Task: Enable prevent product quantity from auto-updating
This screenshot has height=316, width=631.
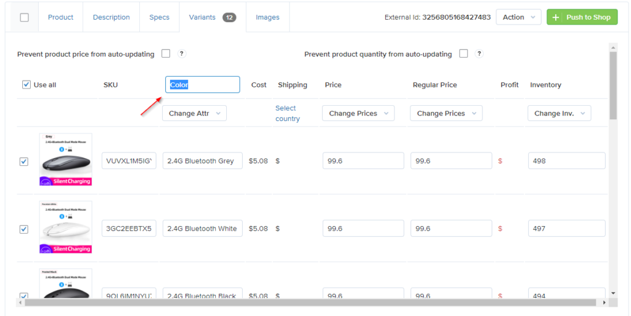Action: pos(463,53)
